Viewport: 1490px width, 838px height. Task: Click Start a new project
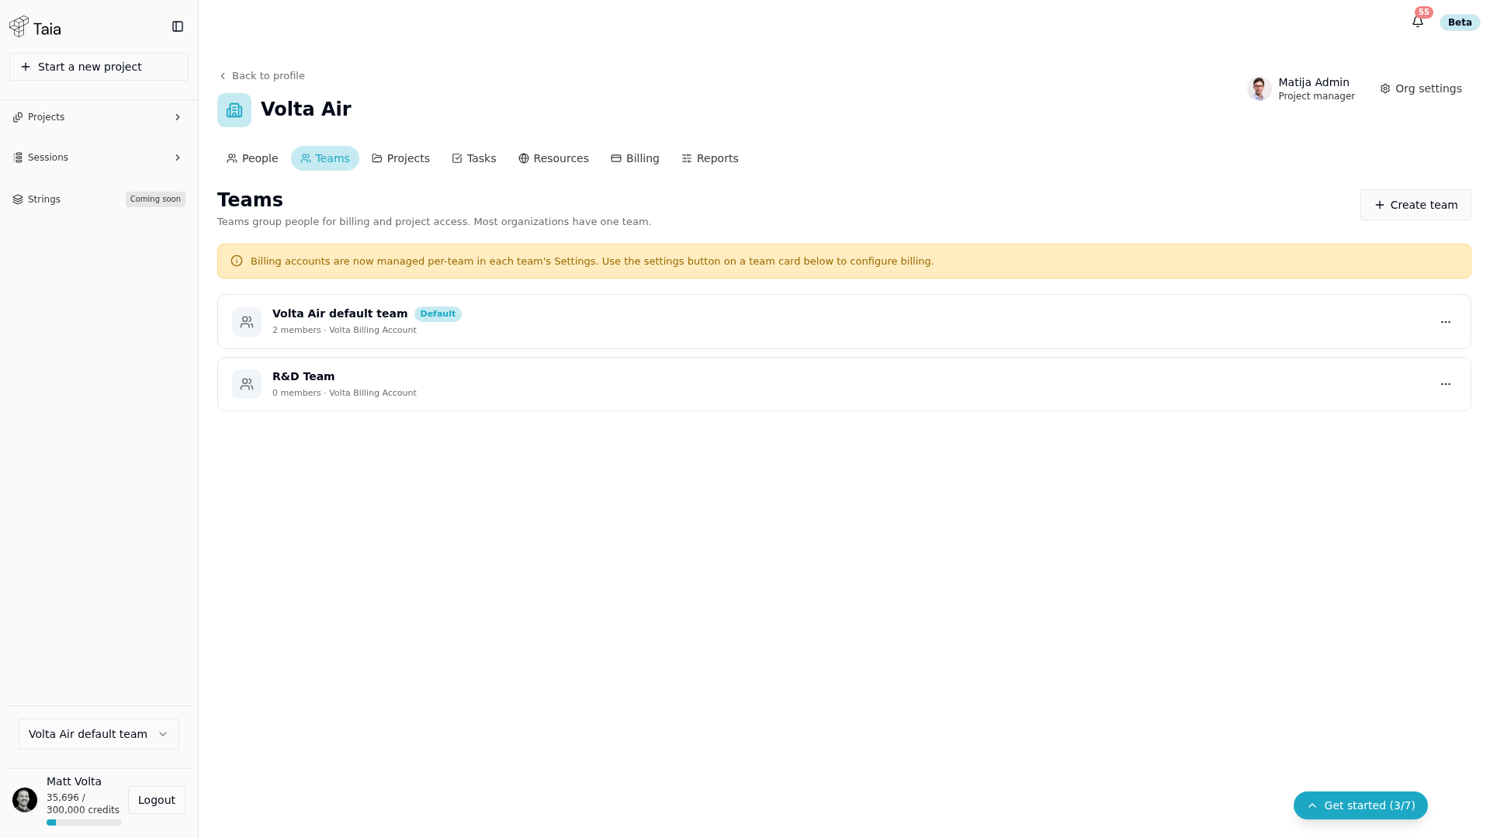(99, 67)
